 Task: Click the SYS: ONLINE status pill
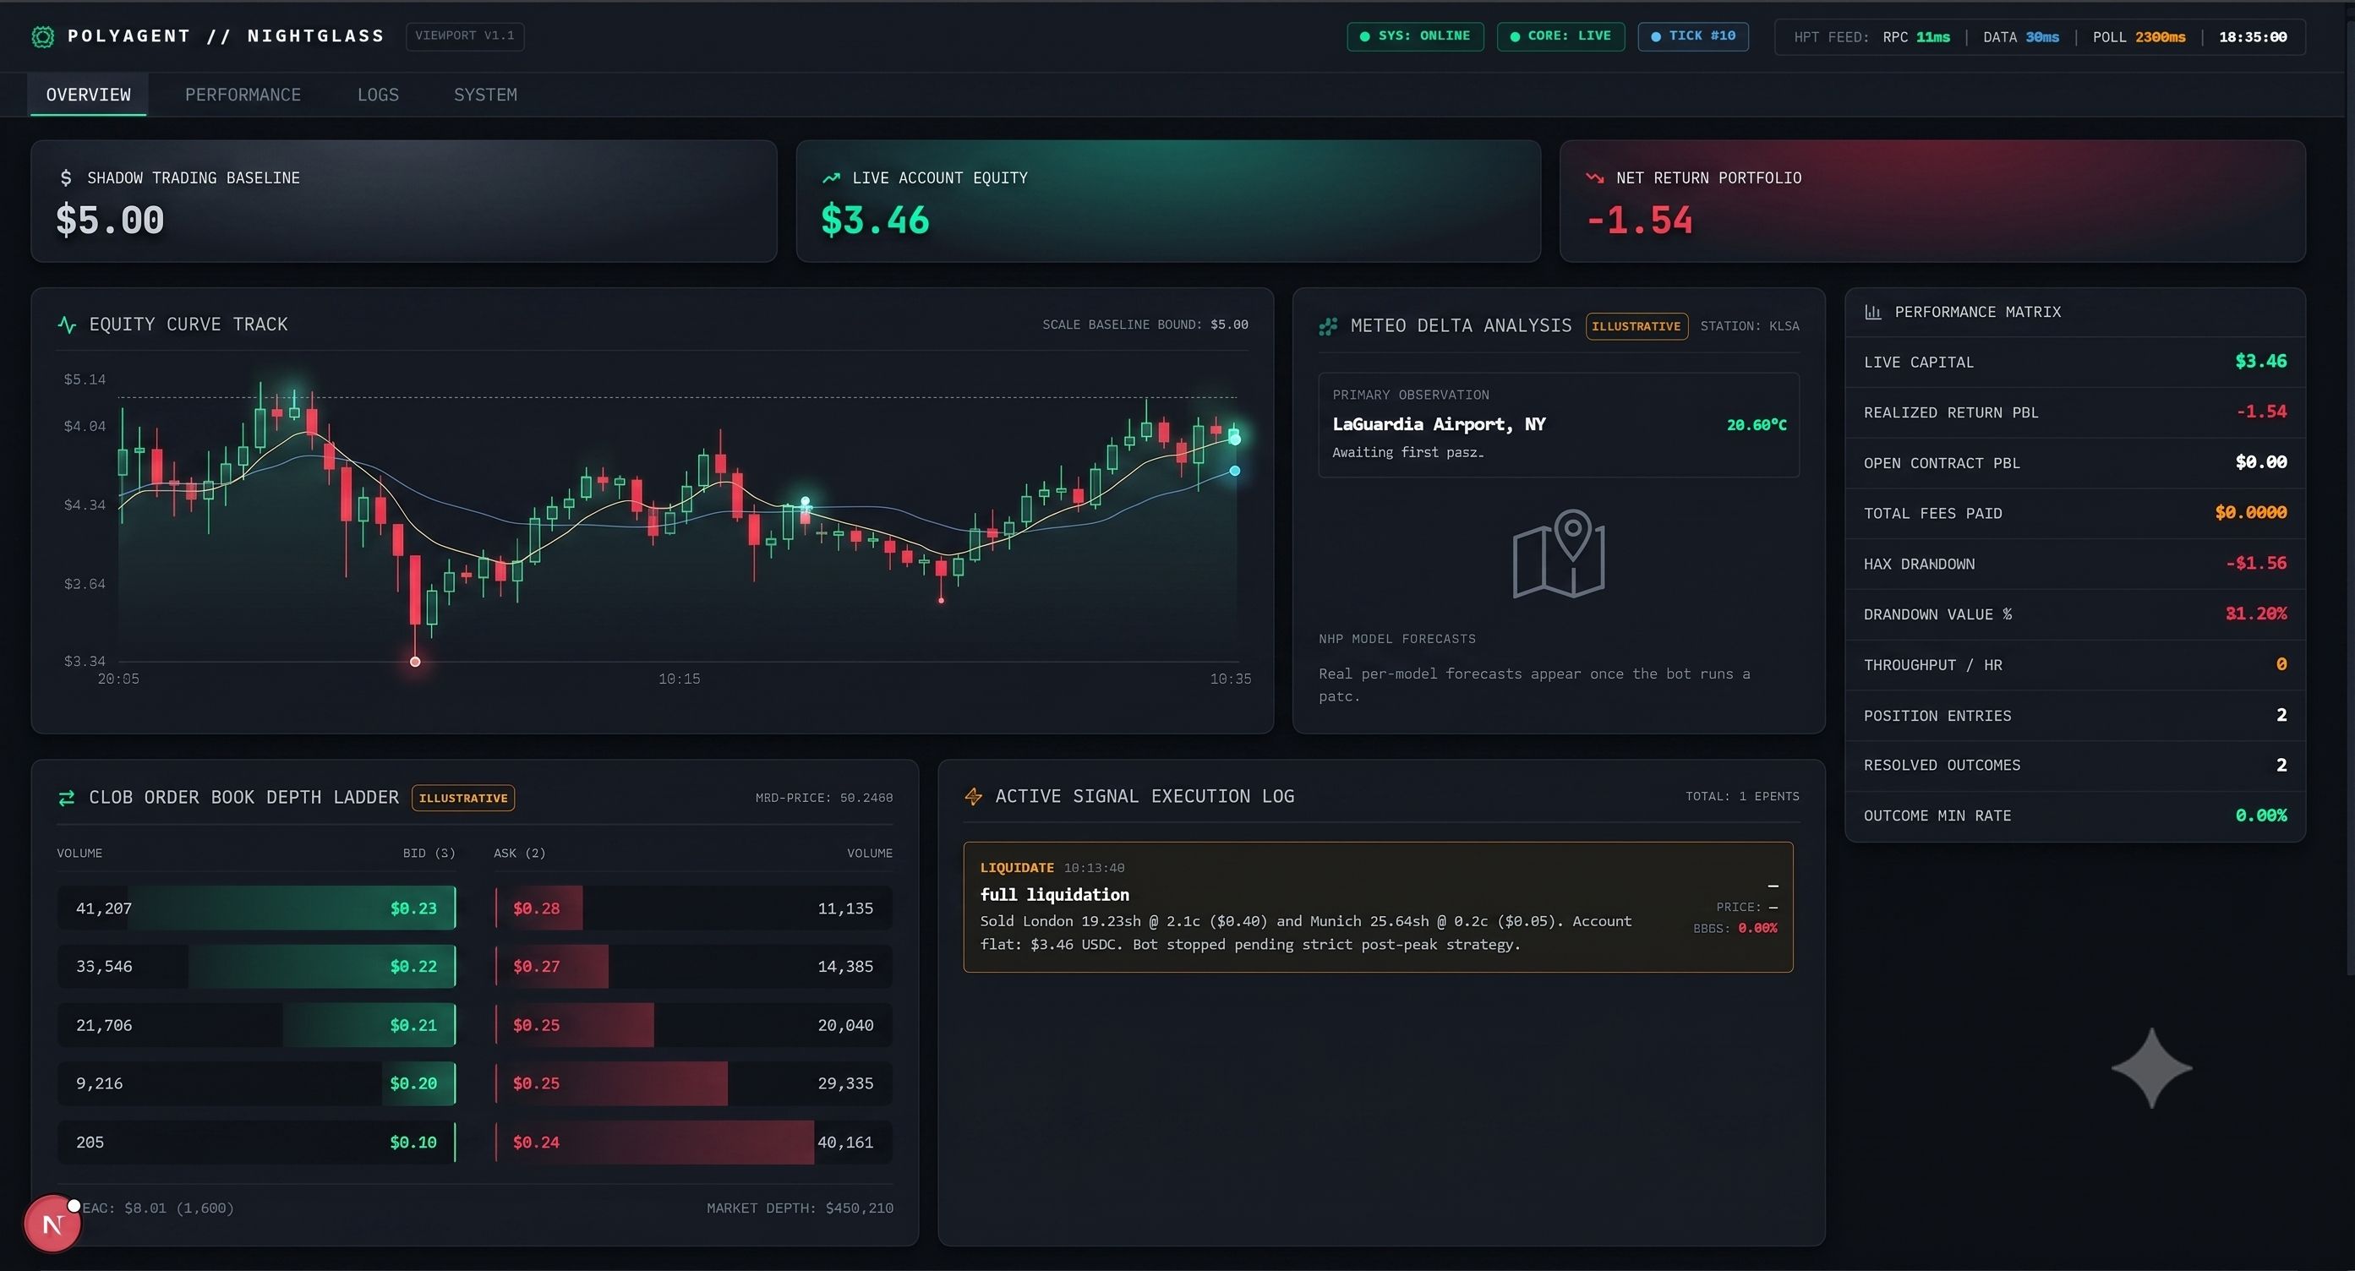(1415, 36)
